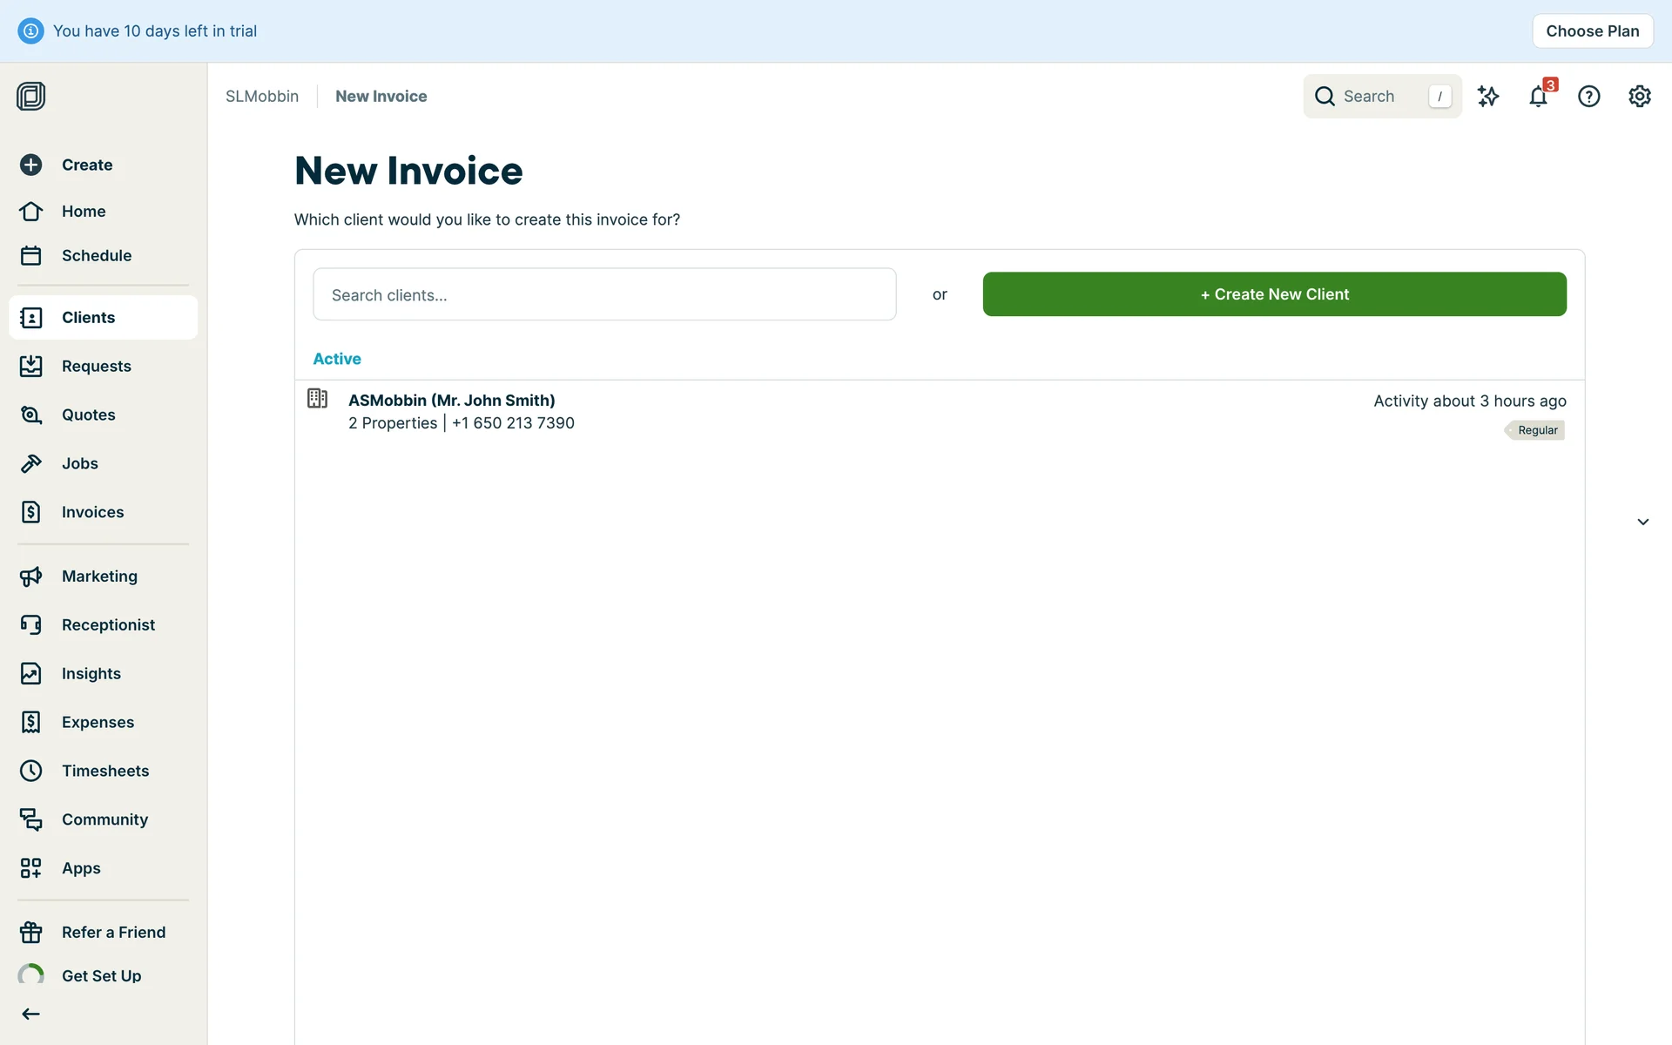
Task: Click SLMobbin breadcrumb link
Action: 262,97
